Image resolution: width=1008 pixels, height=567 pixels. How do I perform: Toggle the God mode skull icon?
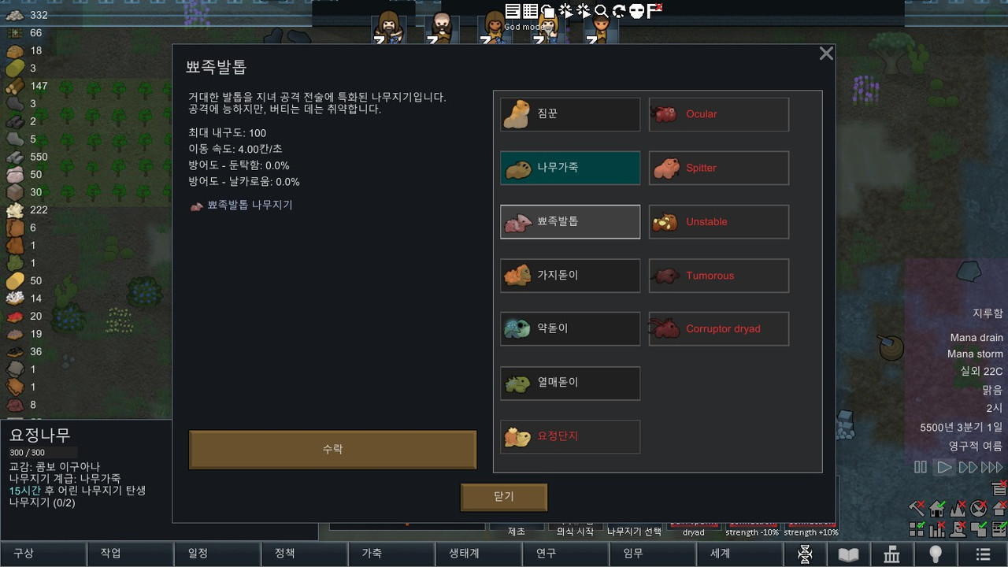pyautogui.click(x=637, y=10)
